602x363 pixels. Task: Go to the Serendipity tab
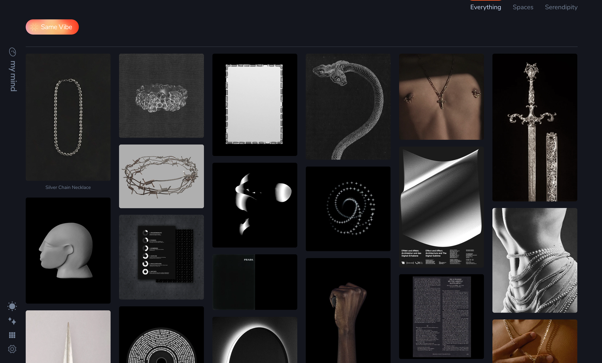click(x=561, y=7)
